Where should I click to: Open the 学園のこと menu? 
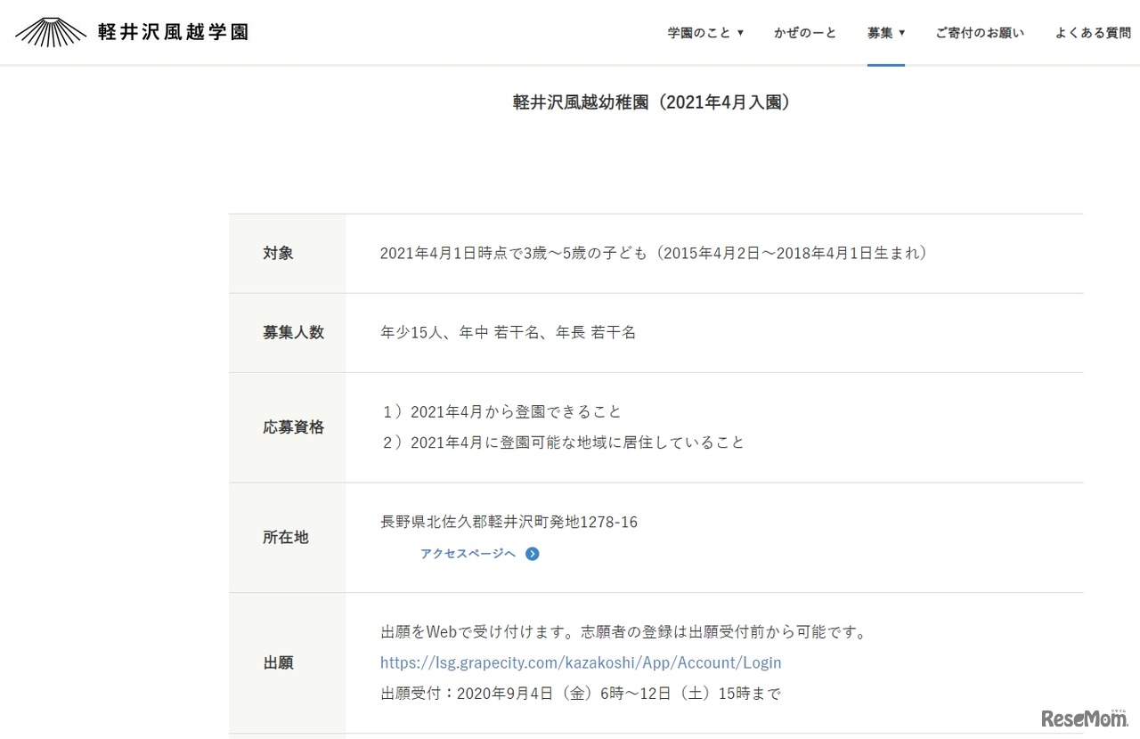pyautogui.click(x=699, y=33)
